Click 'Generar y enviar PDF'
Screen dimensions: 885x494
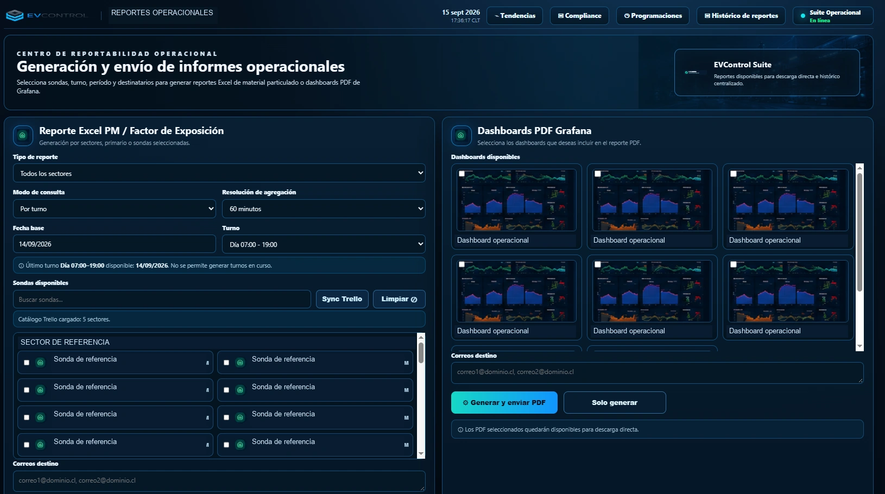point(504,403)
